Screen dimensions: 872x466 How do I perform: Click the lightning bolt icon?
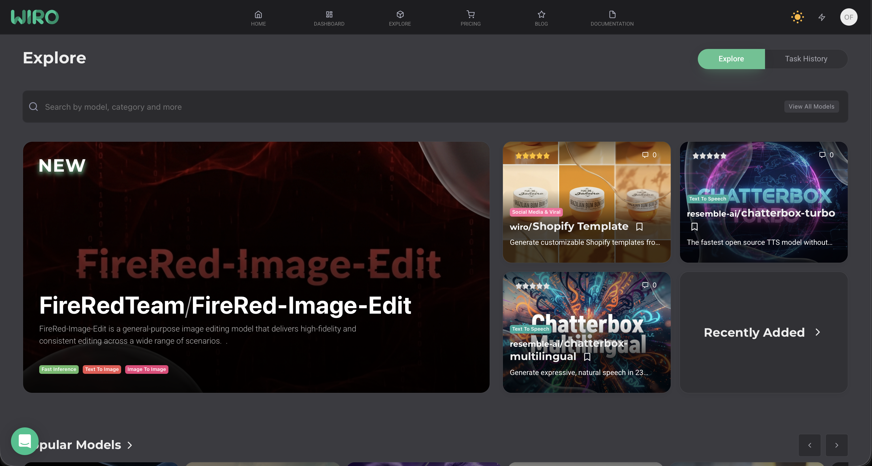(x=822, y=17)
